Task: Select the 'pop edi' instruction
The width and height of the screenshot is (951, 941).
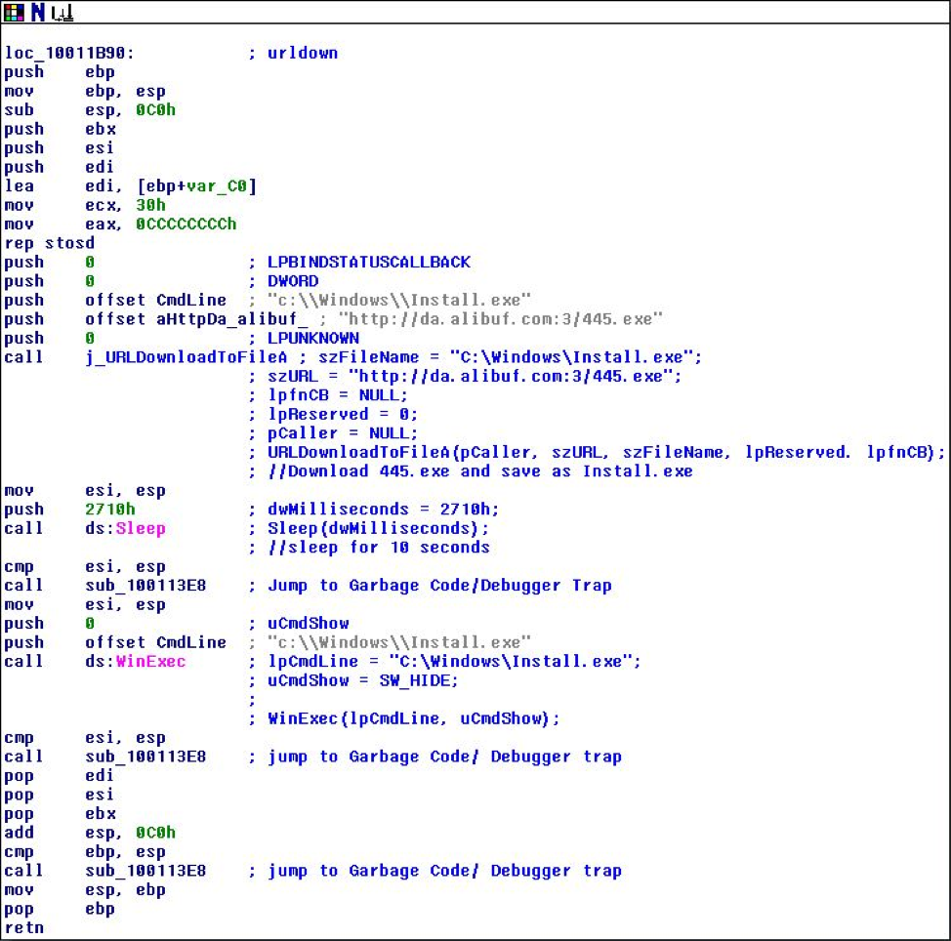Action: click(59, 775)
